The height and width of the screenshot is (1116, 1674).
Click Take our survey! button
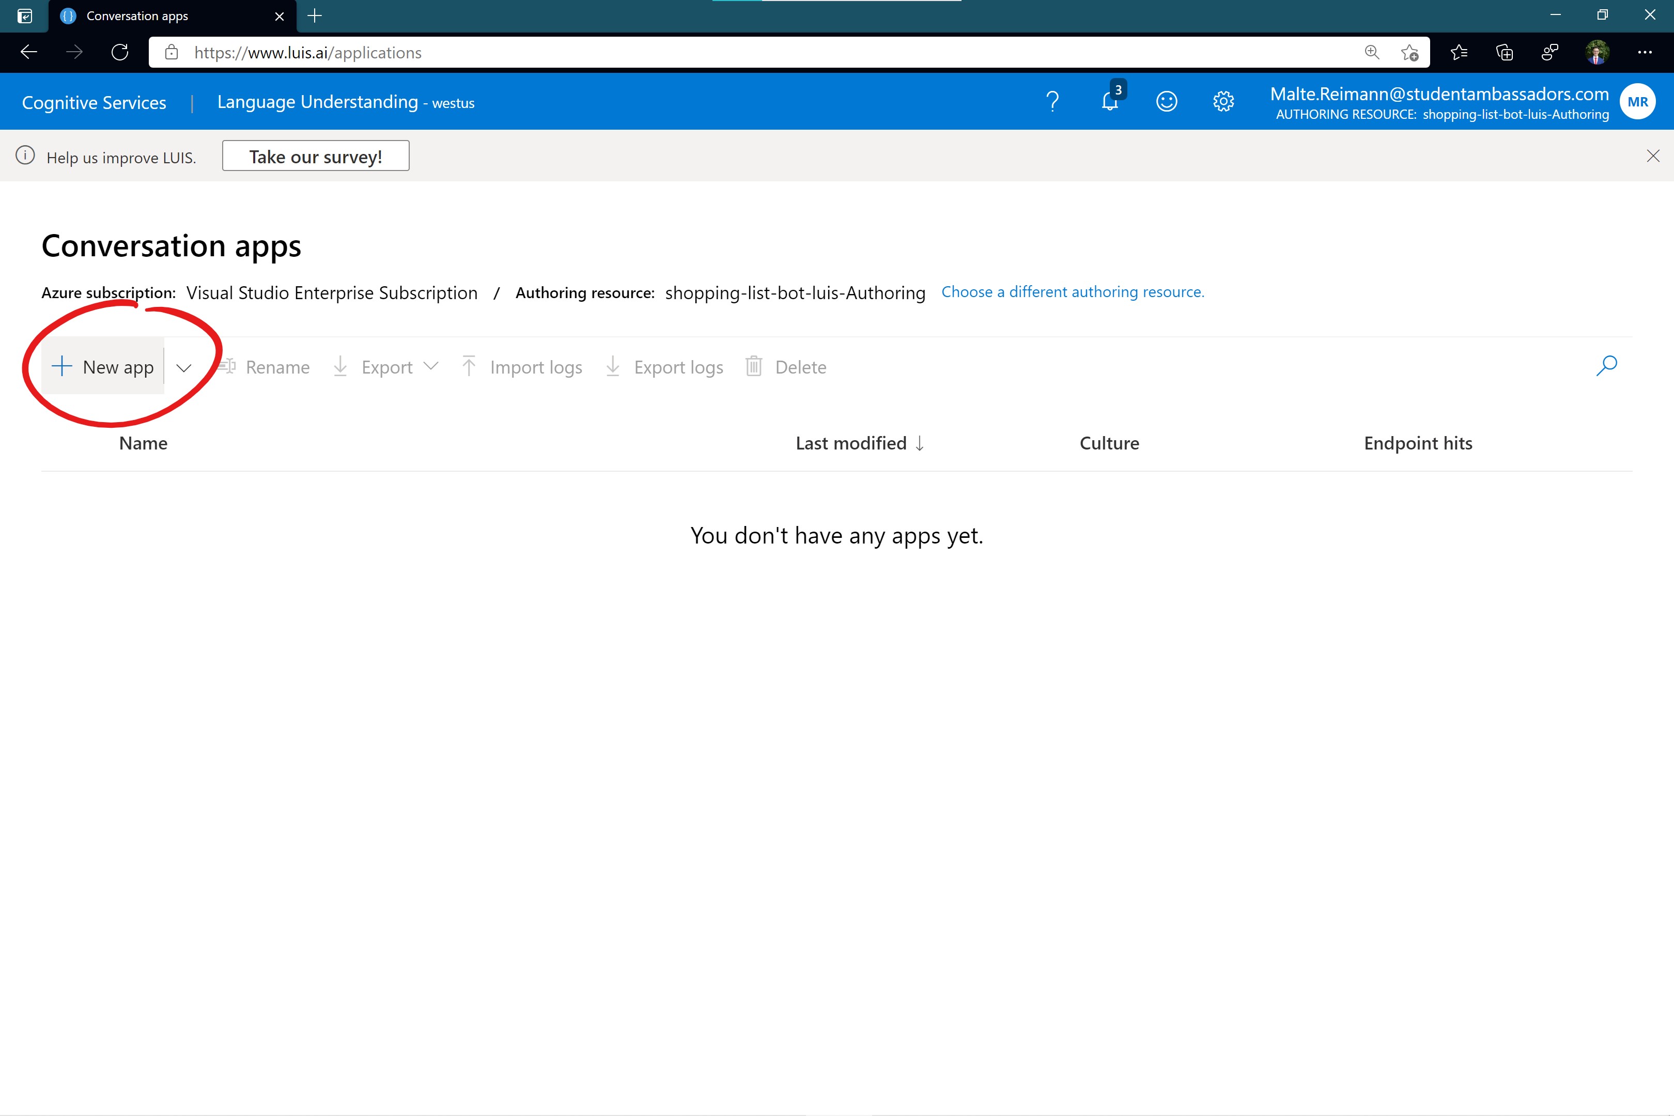click(315, 156)
